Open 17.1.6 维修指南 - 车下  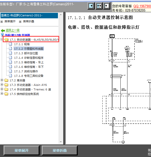pos(29,67)
